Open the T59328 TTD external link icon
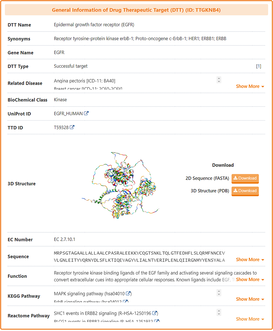Viewport: 273px width, 331px height. tap(72, 127)
